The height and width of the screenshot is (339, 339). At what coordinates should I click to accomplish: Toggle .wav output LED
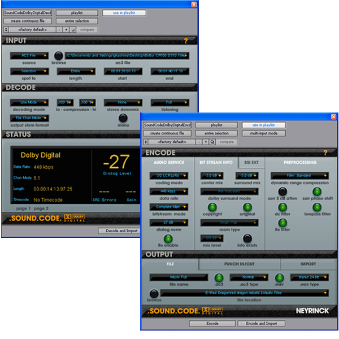tap(279, 277)
